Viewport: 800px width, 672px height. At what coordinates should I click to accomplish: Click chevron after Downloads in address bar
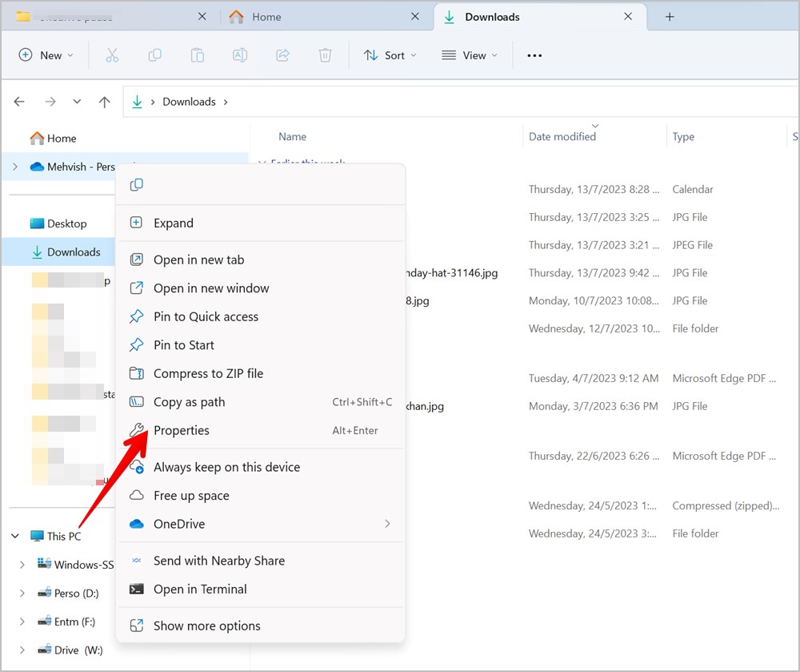point(226,103)
